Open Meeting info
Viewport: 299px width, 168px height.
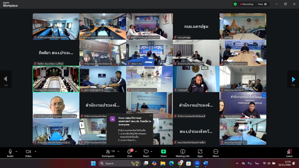[183, 153]
